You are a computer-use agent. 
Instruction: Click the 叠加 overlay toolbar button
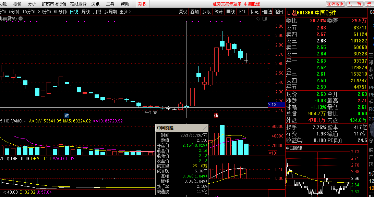click(195, 12)
